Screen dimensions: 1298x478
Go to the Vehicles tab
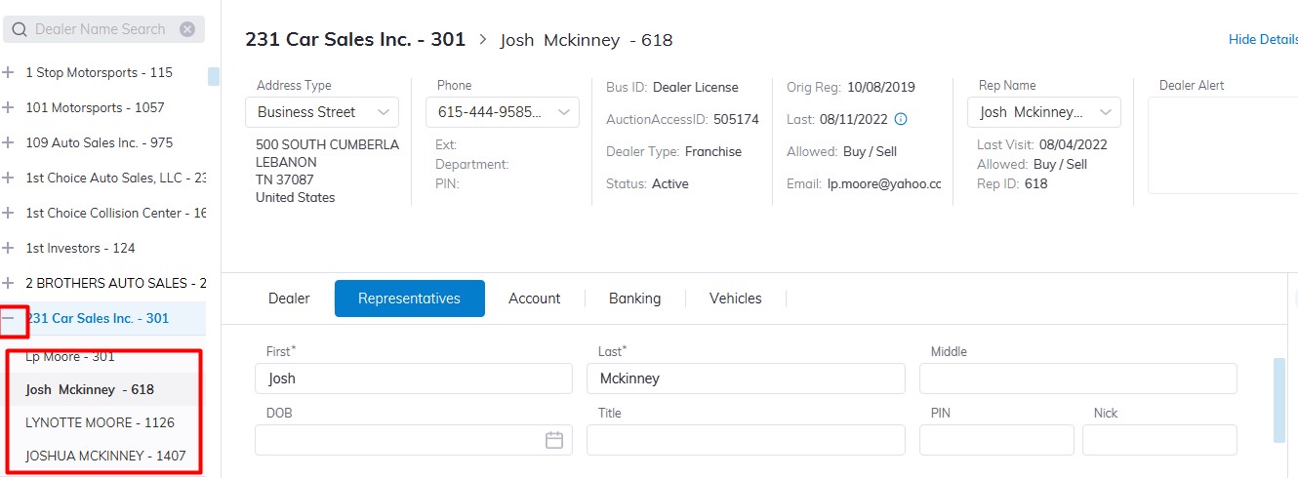(x=735, y=299)
